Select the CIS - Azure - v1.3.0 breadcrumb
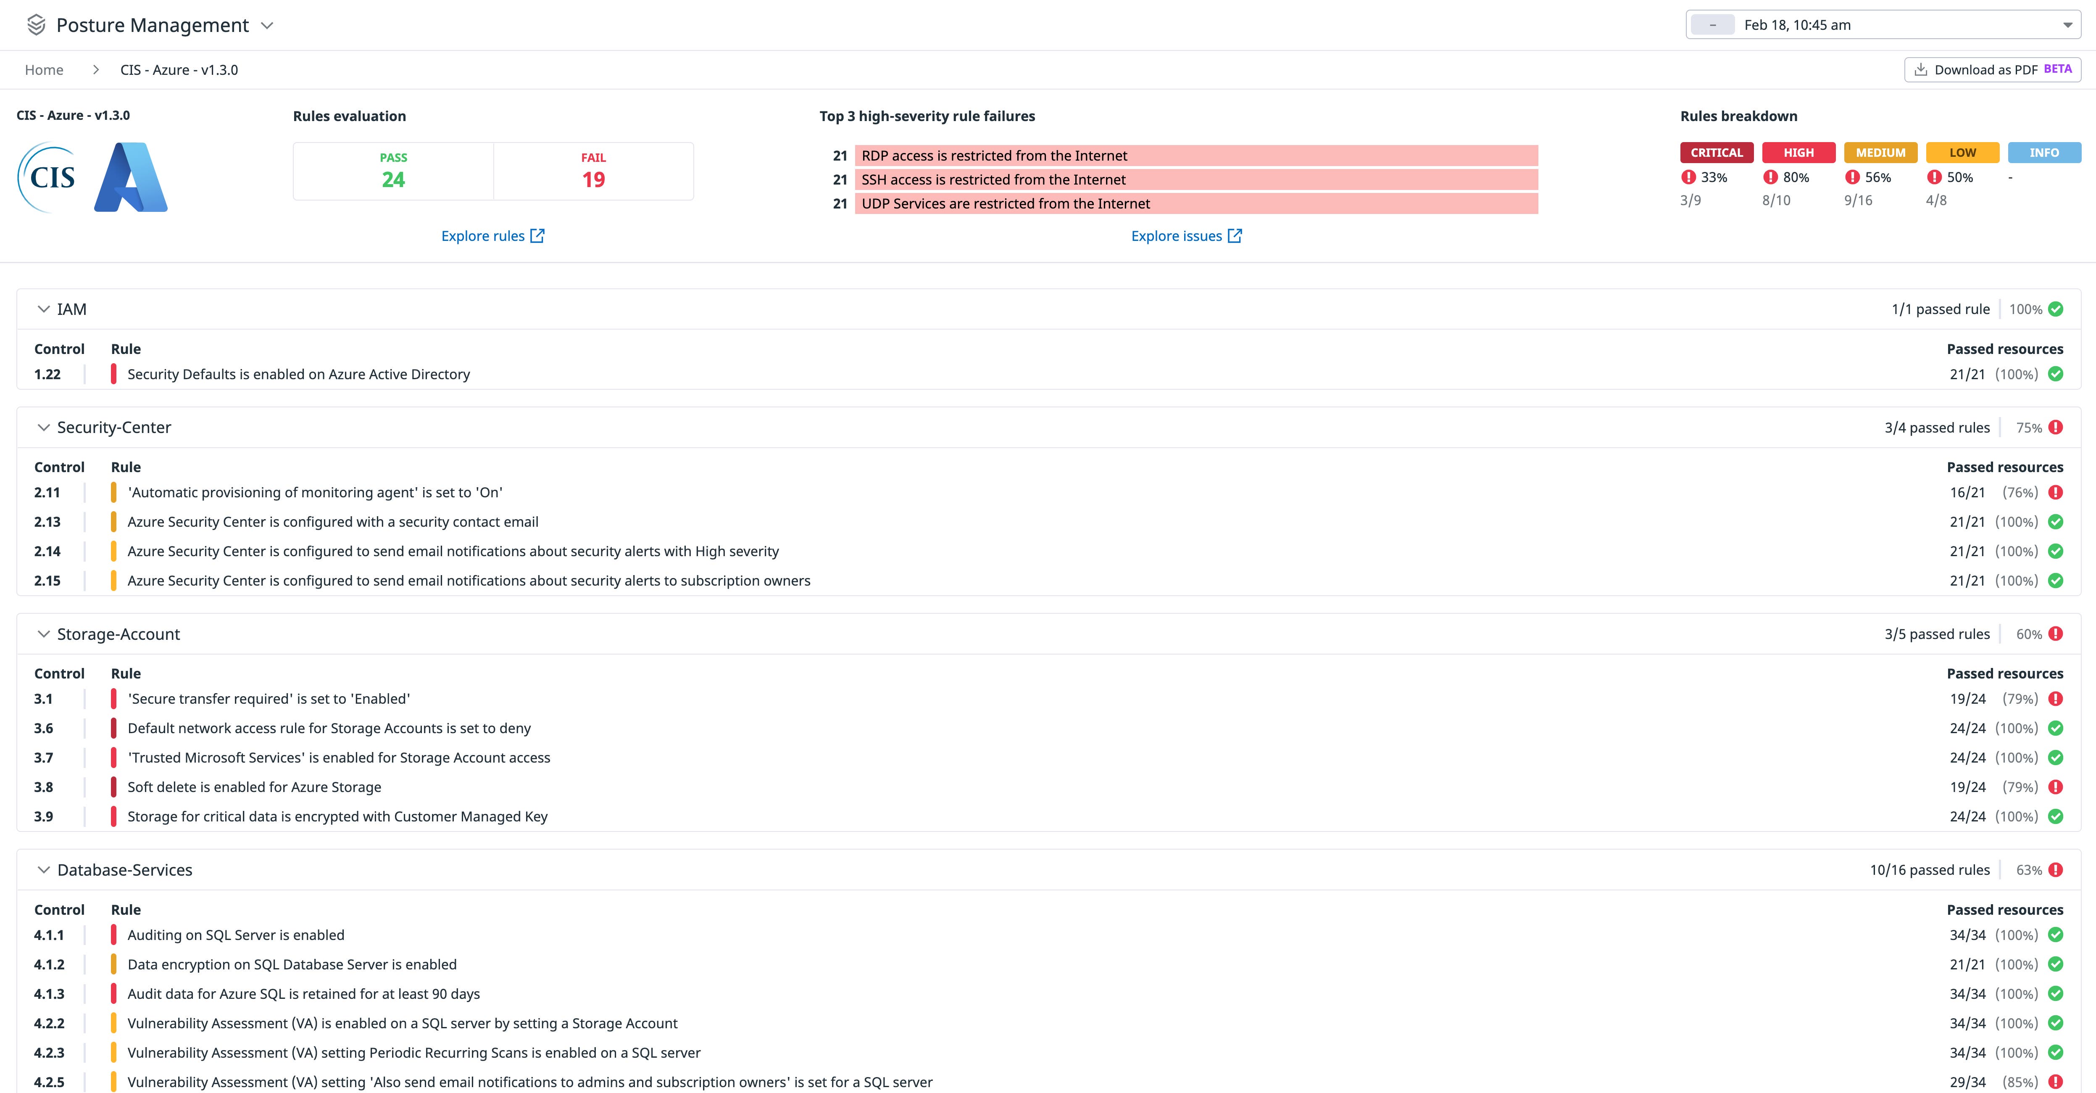The image size is (2096, 1093). [x=178, y=70]
